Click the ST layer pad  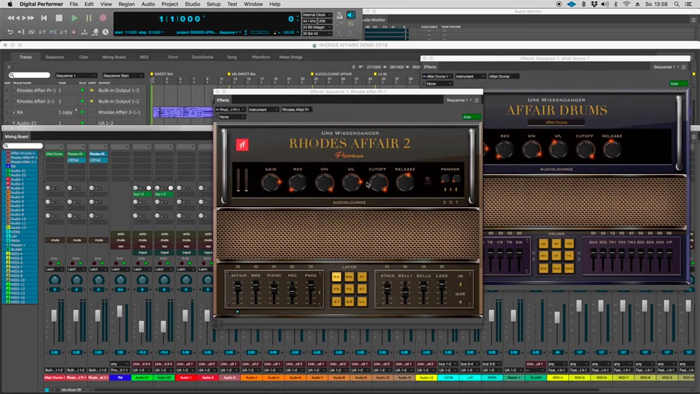coord(362,289)
